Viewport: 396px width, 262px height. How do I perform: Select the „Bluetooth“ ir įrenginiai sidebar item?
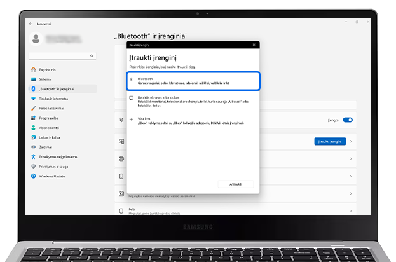[58, 89]
